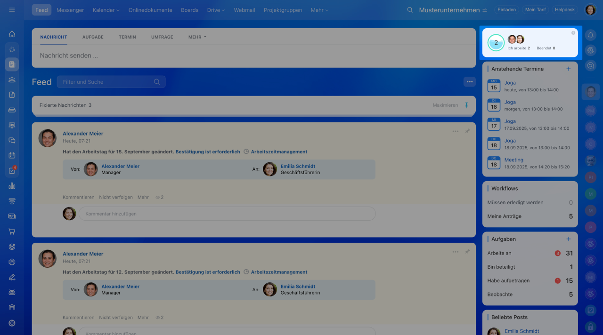Open the target marketing sidebar icon
Viewport: 603px width, 335px height.
tap(12, 247)
